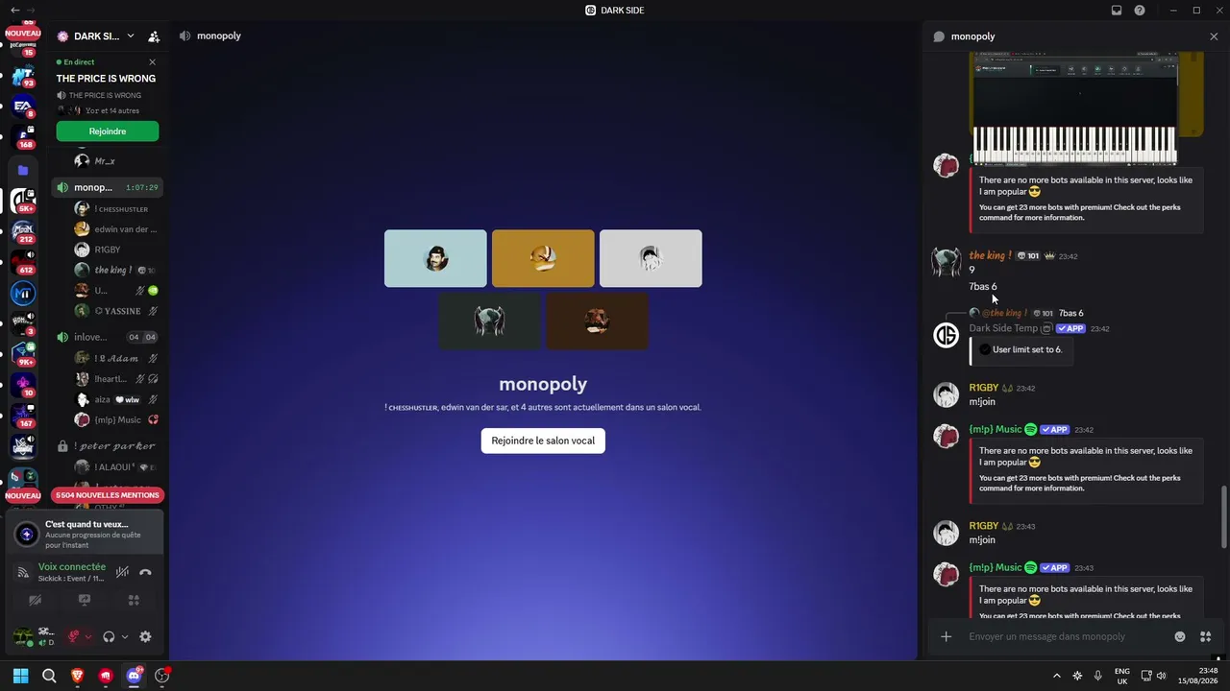Open the server with the 9K+ badge
Viewport: 1230px width, 691px height.
point(23,354)
